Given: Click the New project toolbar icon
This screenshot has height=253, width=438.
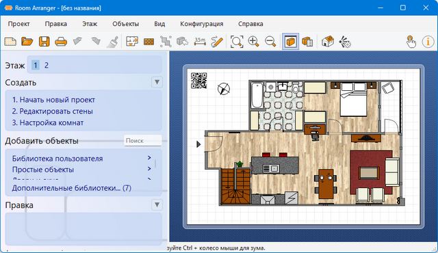Looking at the screenshot, I should click(10, 42).
